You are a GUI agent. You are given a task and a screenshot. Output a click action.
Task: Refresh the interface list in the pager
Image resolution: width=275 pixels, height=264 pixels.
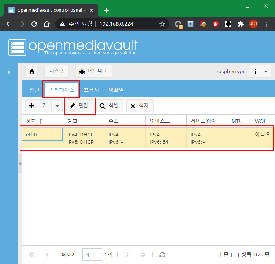tap(162, 255)
